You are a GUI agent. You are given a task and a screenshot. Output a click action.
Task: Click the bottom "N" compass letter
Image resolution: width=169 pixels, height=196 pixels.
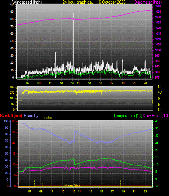click(x=159, y=110)
